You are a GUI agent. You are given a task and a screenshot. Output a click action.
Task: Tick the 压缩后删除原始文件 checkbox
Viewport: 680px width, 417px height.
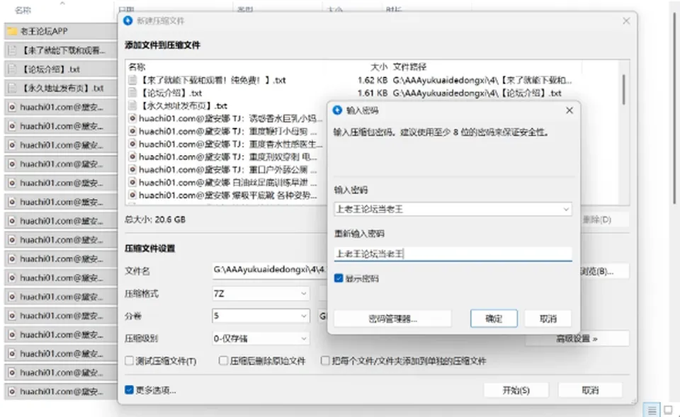[223, 360]
